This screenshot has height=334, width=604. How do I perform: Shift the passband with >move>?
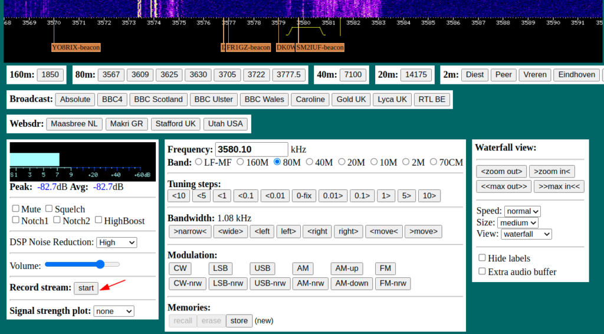[x=424, y=231]
